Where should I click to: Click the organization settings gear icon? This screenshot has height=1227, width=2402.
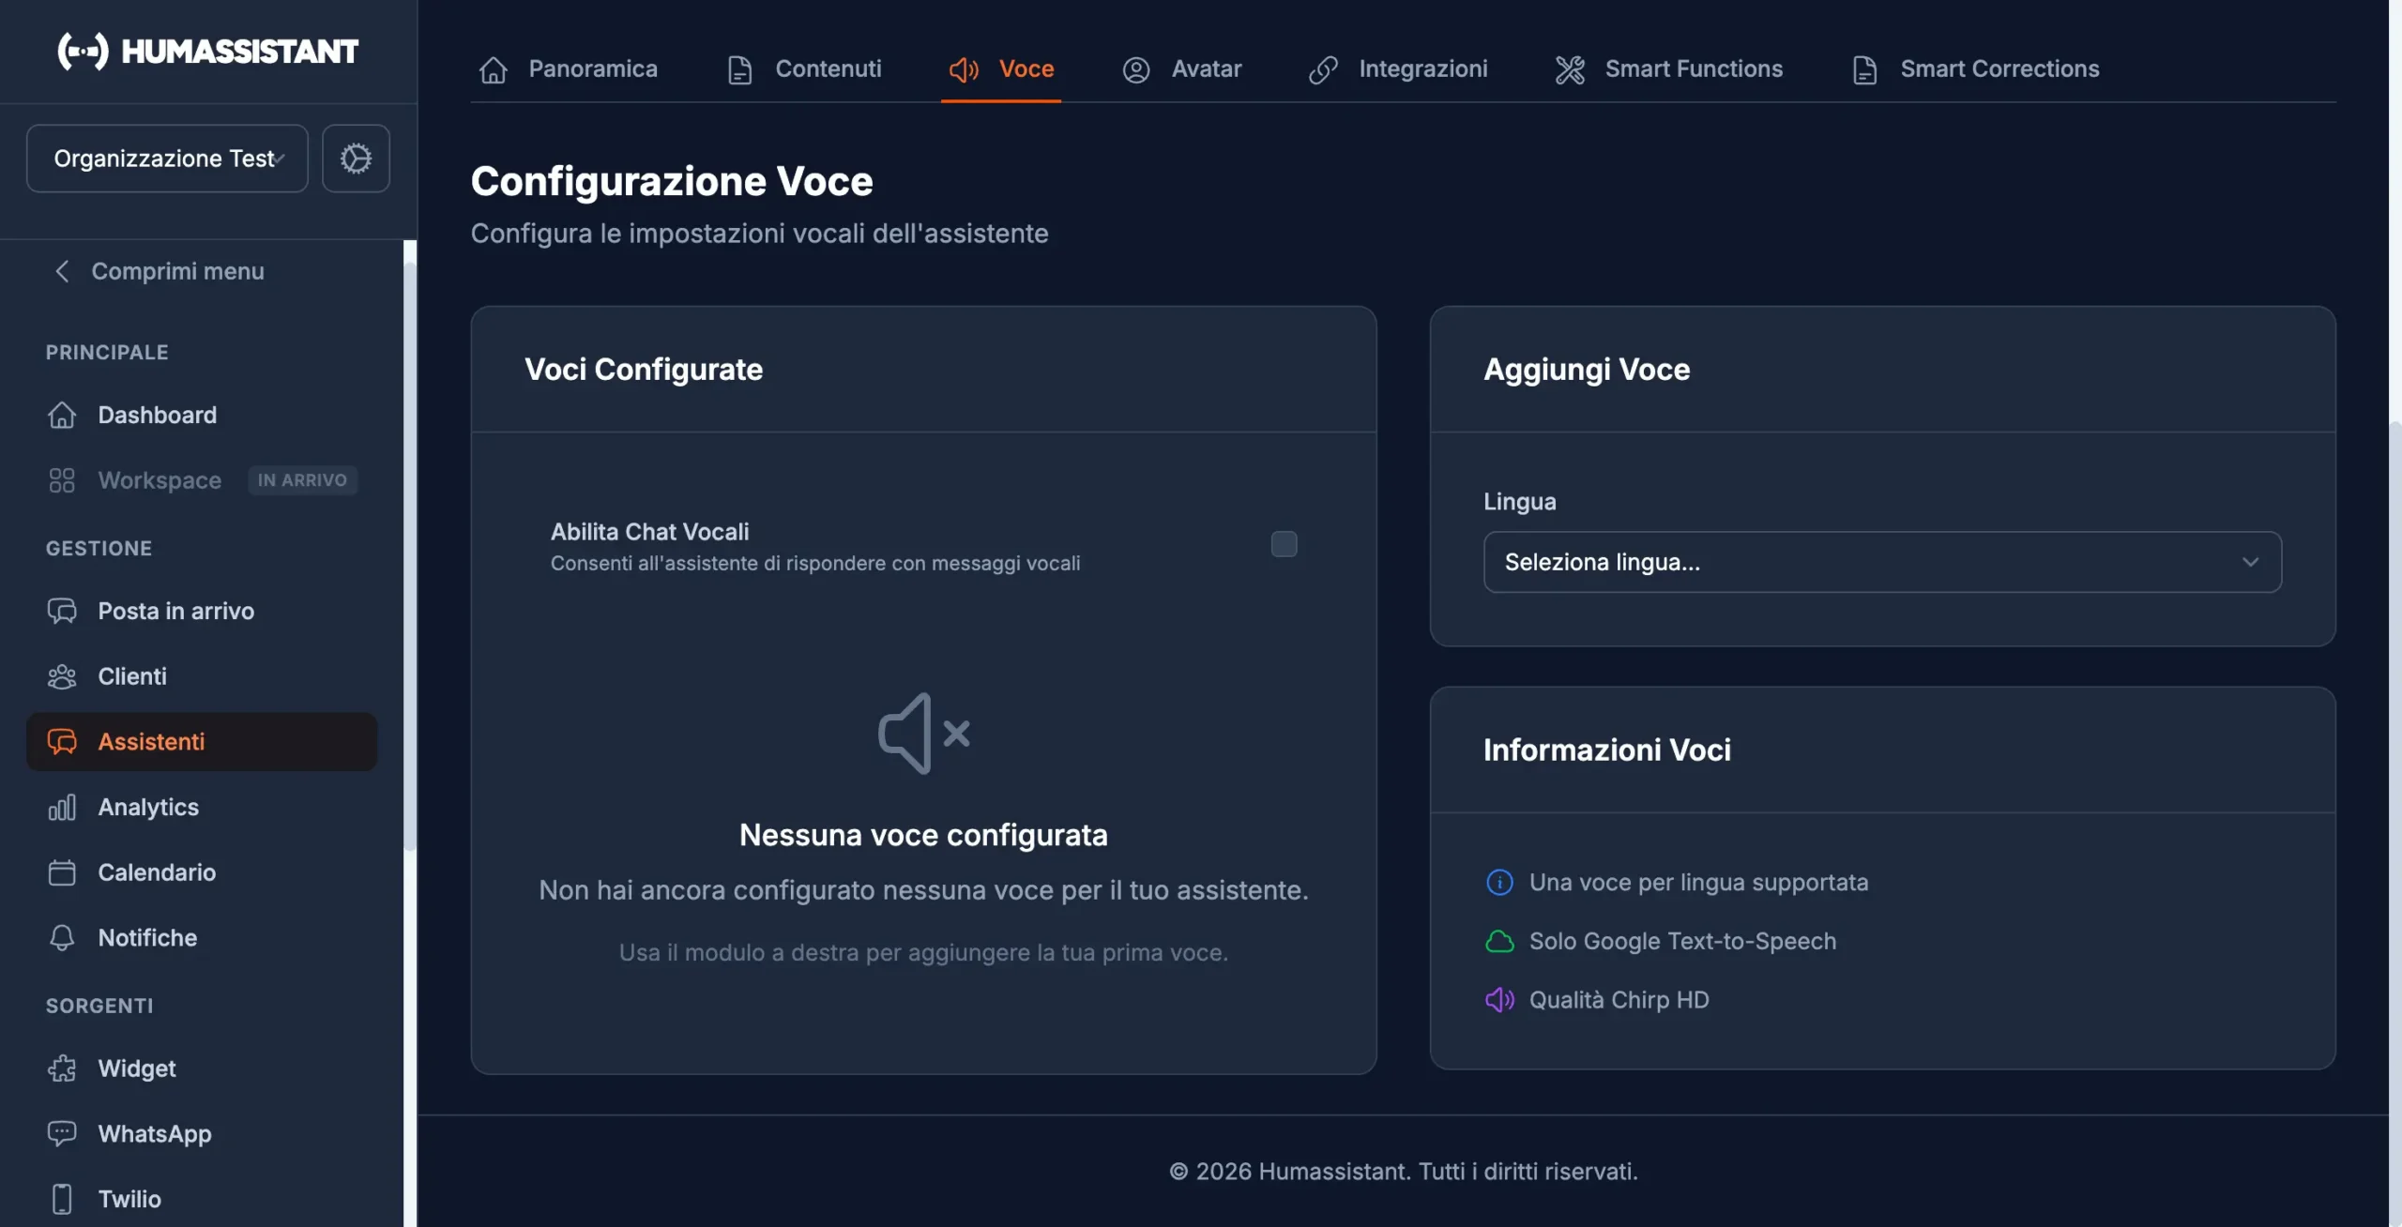(356, 159)
